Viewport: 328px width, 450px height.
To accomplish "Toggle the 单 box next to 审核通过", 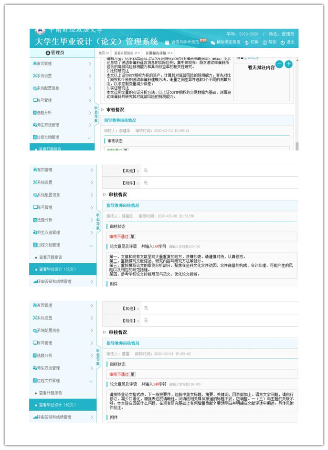I will [126, 150].
